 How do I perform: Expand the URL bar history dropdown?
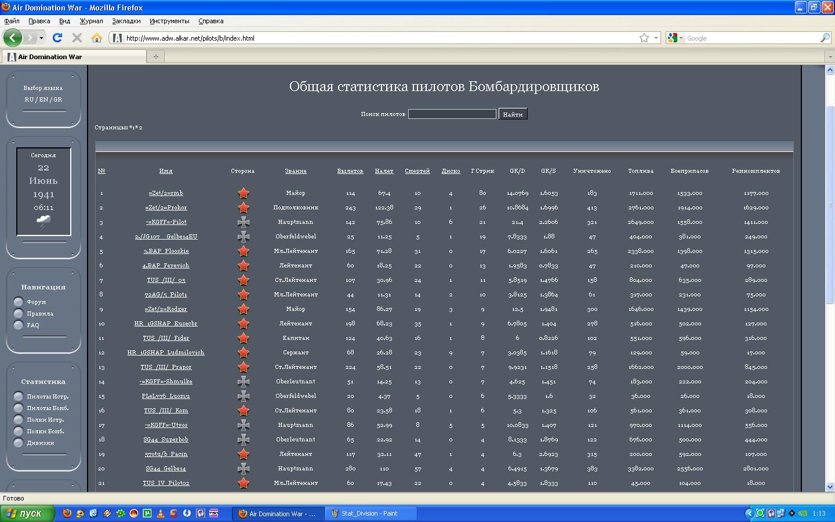pos(656,38)
